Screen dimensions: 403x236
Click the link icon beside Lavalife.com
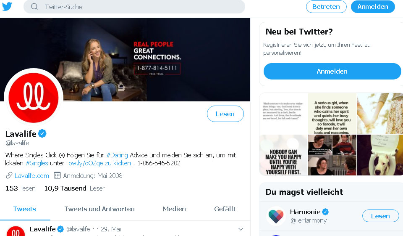pos(9,175)
